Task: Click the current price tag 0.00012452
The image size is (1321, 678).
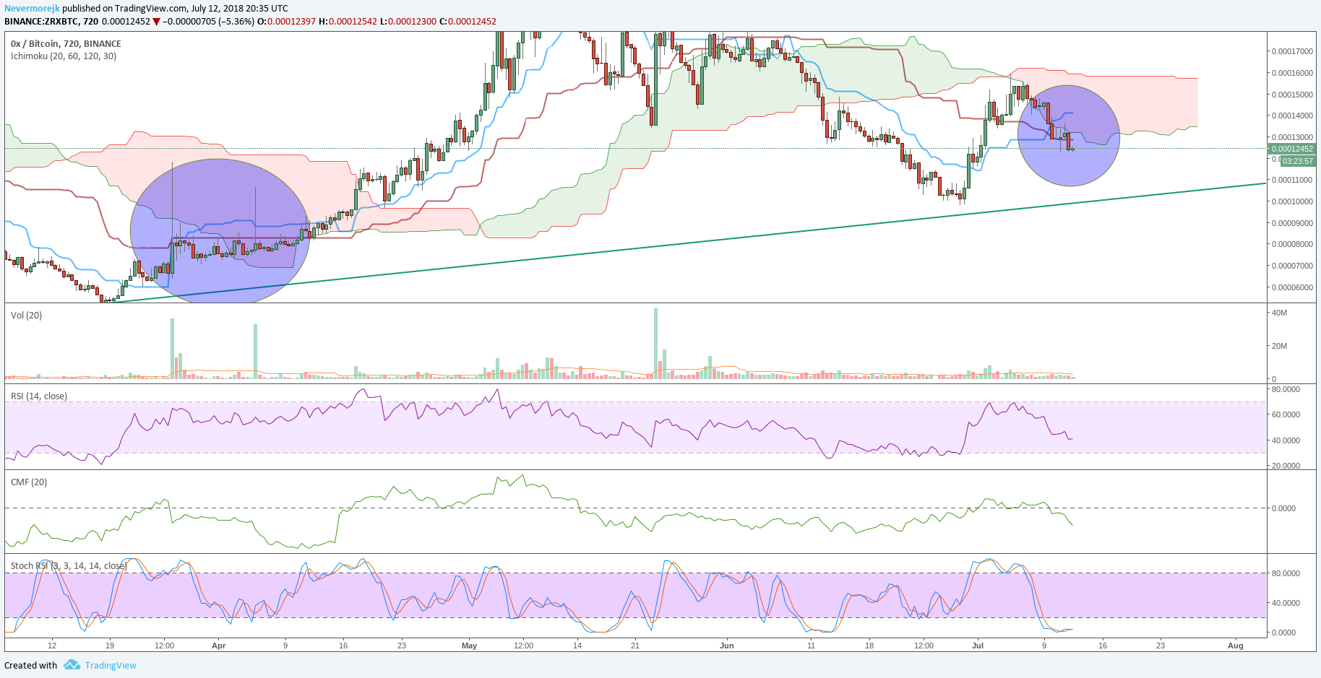Action: point(1292,149)
